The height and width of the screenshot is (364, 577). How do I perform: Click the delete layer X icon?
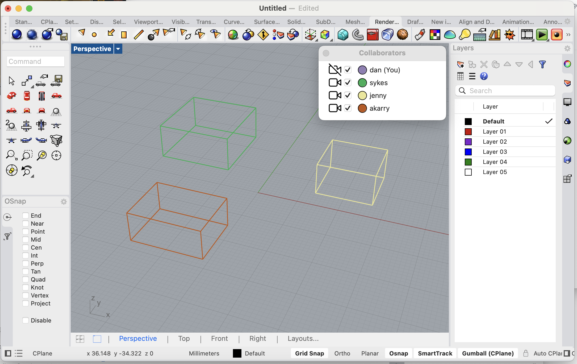pos(484,64)
